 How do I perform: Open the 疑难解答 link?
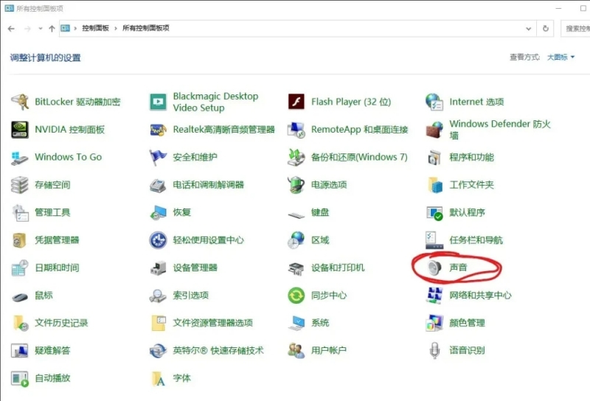click(52, 351)
